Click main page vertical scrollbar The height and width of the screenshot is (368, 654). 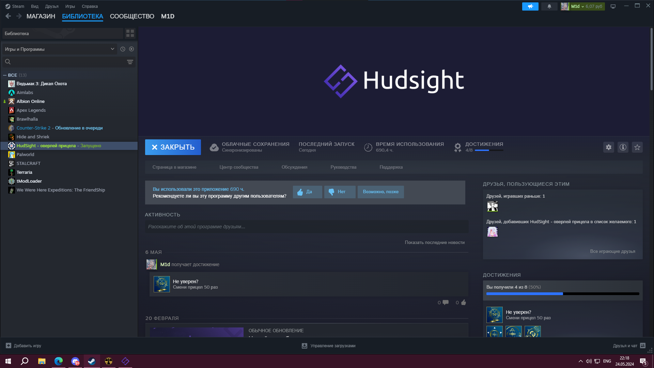[652, 59]
